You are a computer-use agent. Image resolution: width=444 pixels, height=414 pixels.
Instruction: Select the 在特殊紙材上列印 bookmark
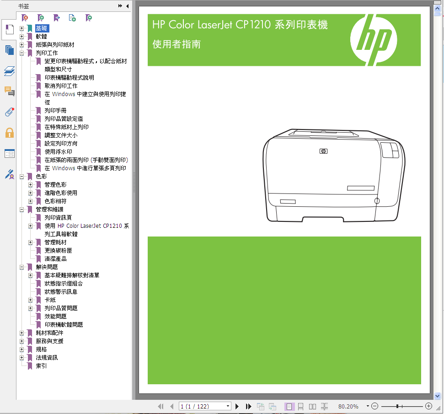[67, 127]
